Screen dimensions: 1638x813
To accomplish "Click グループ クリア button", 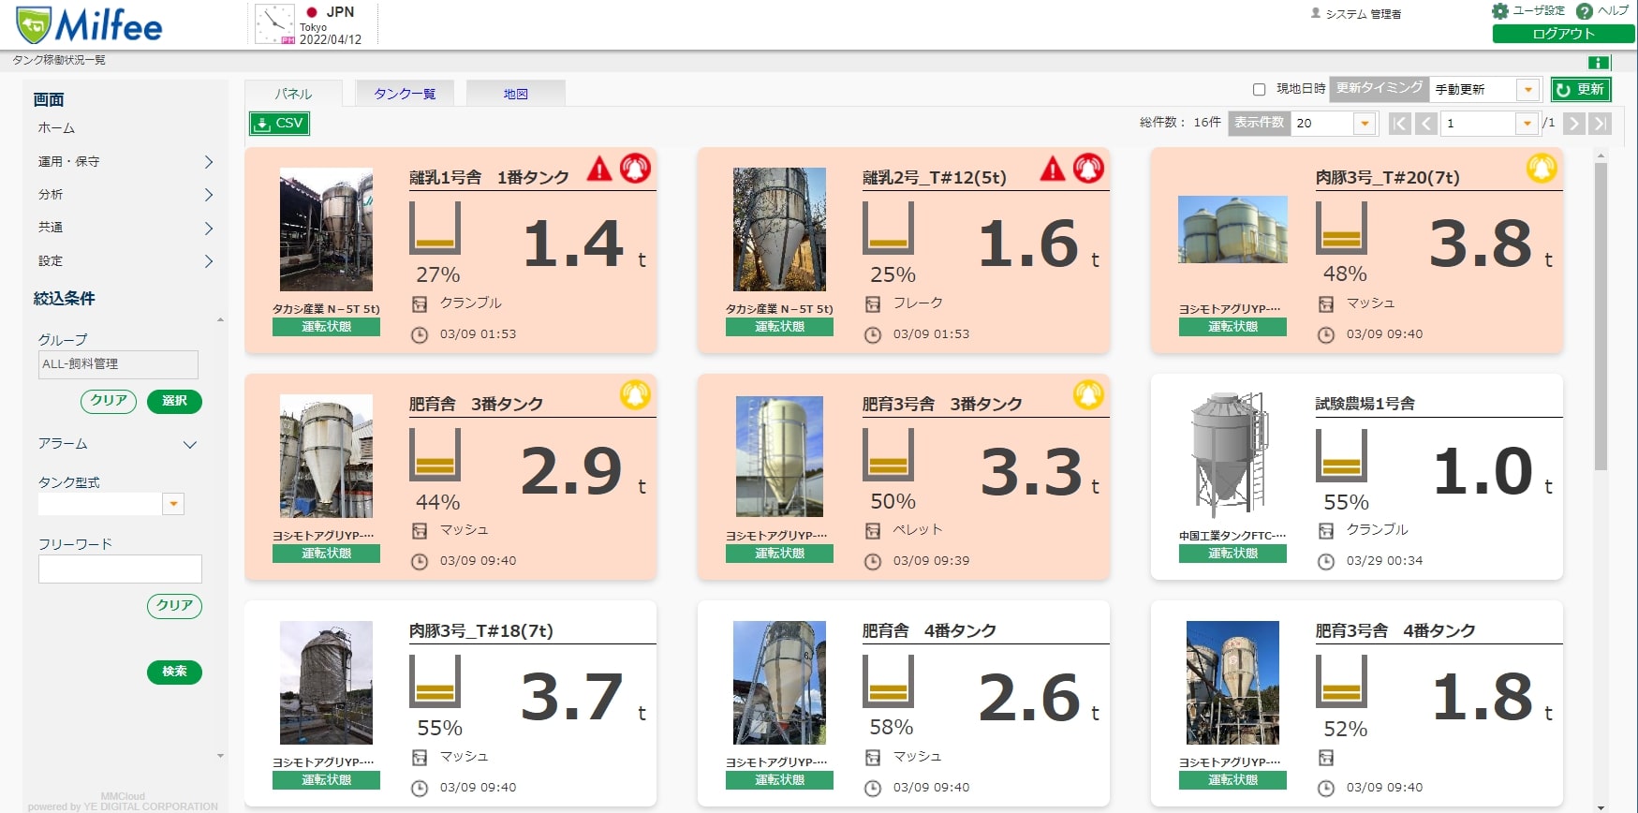I will pyautogui.click(x=109, y=401).
